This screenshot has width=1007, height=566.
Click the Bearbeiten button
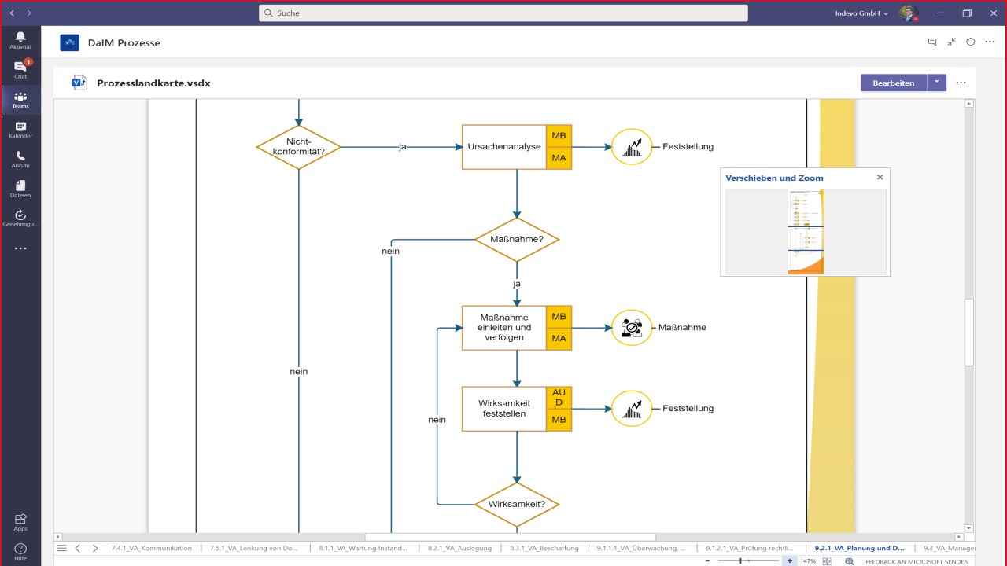894,83
